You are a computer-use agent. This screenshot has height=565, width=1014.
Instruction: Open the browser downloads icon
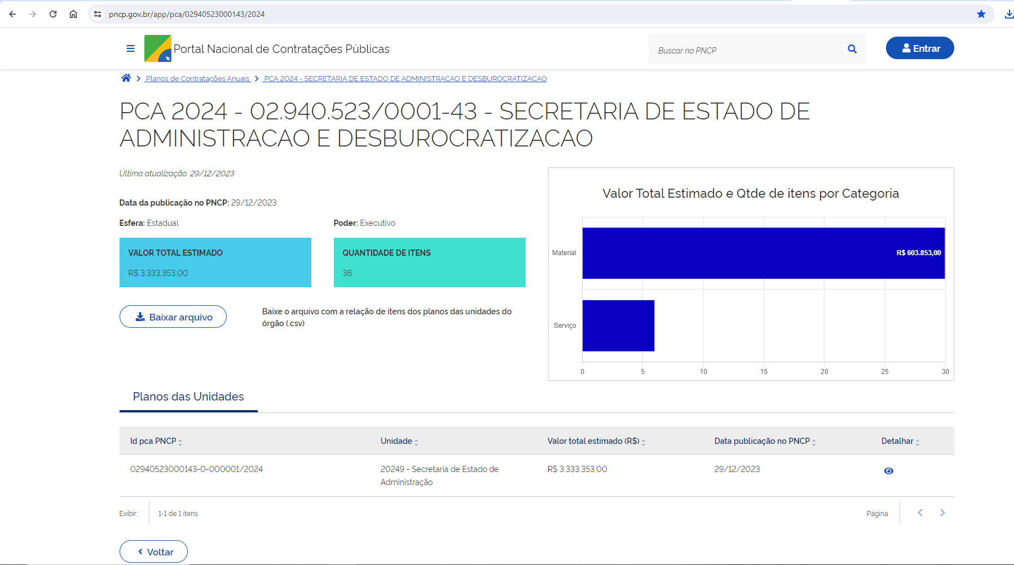pos(1009,14)
